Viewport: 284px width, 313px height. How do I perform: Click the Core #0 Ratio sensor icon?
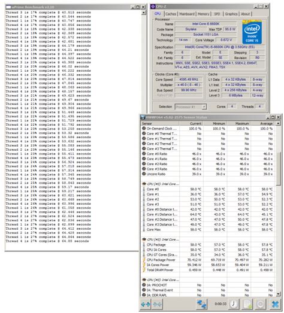point(144,153)
